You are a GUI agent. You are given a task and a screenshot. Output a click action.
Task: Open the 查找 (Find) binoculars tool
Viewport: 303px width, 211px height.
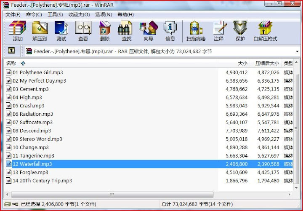(x=127, y=31)
